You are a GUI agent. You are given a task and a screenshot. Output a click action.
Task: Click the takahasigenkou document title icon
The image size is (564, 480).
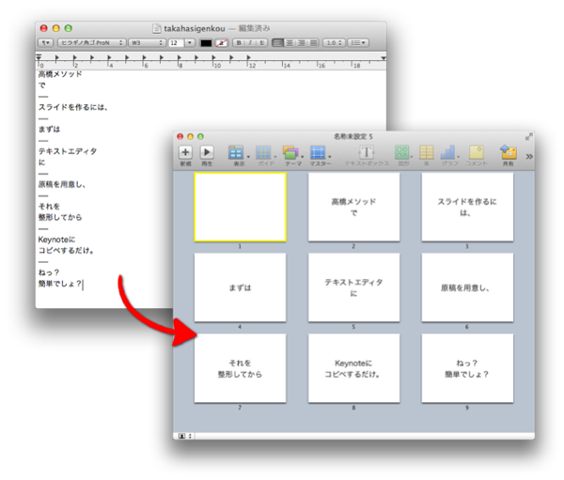pyautogui.click(x=156, y=28)
